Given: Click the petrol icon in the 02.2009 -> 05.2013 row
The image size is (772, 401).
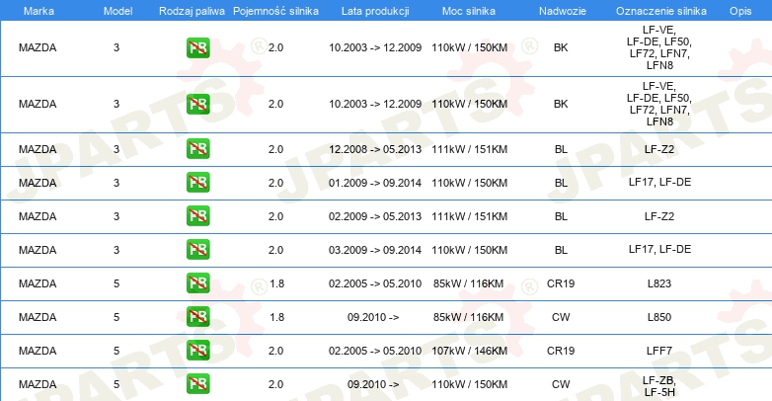Looking at the screenshot, I should pos(197,215).
